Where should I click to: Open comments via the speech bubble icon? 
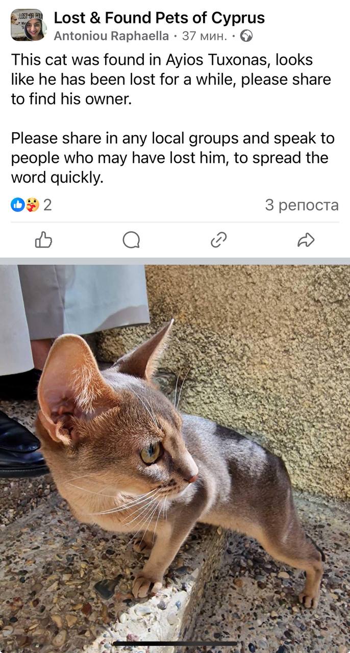(x=131, y=239)
